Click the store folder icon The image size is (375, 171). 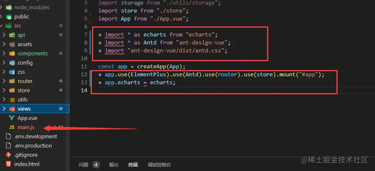click(12, 91)
